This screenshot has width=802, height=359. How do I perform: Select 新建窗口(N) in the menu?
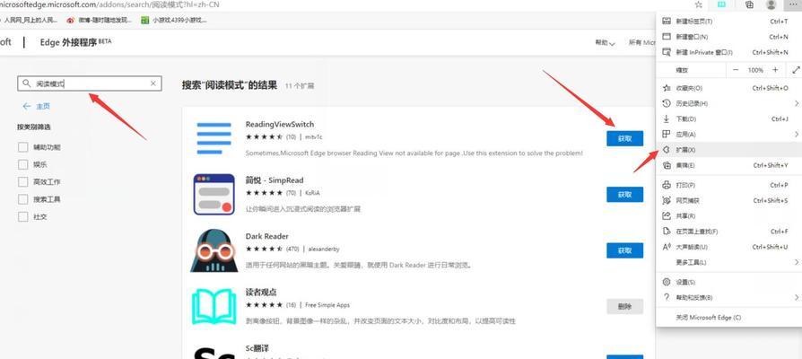click(x=728, y=37)
